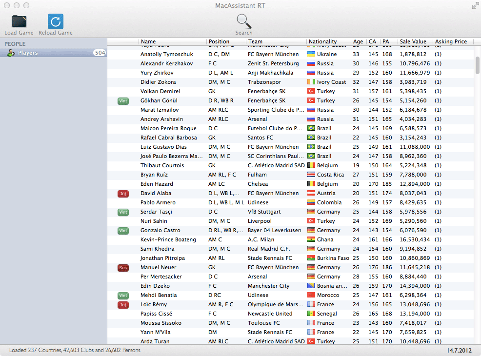Click the Toulouse FC team cell
Image resolution: width=481 pixels, height=356 pixels.
tap(264, 323)
